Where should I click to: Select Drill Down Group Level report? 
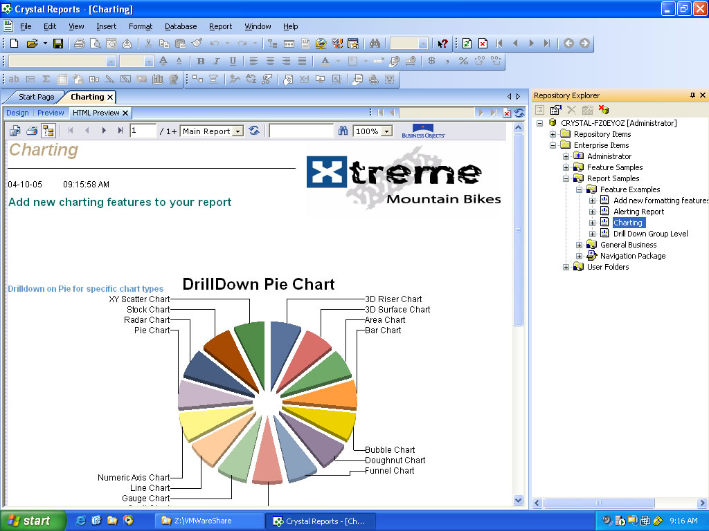click(x=650, y=234)
